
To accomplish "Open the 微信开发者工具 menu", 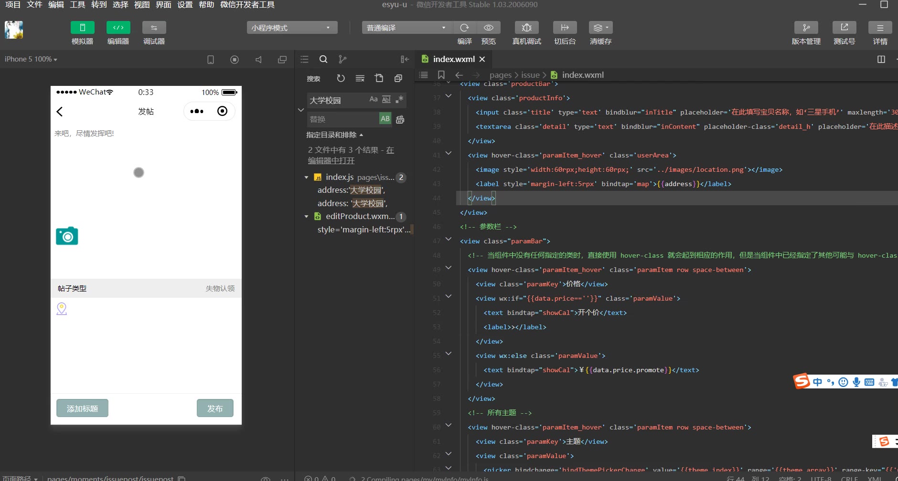I will click(247, 5).
